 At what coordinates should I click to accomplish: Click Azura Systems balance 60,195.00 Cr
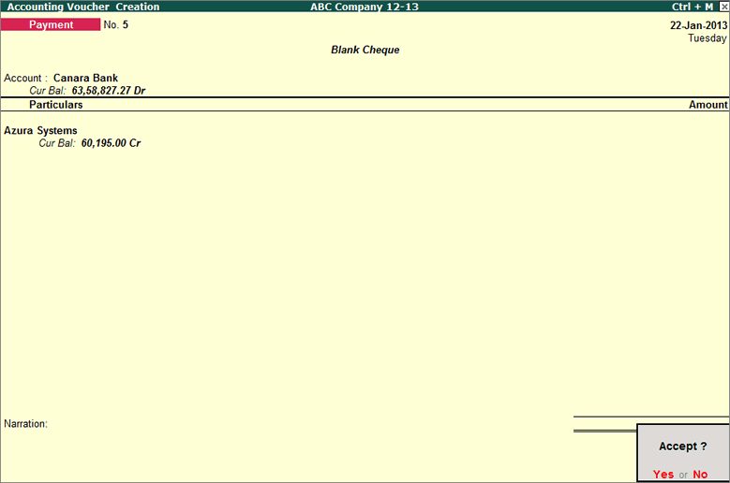click(111, 143)
